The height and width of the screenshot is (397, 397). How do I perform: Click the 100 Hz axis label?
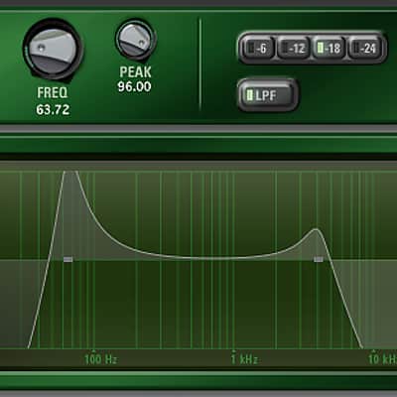(100, 359)
